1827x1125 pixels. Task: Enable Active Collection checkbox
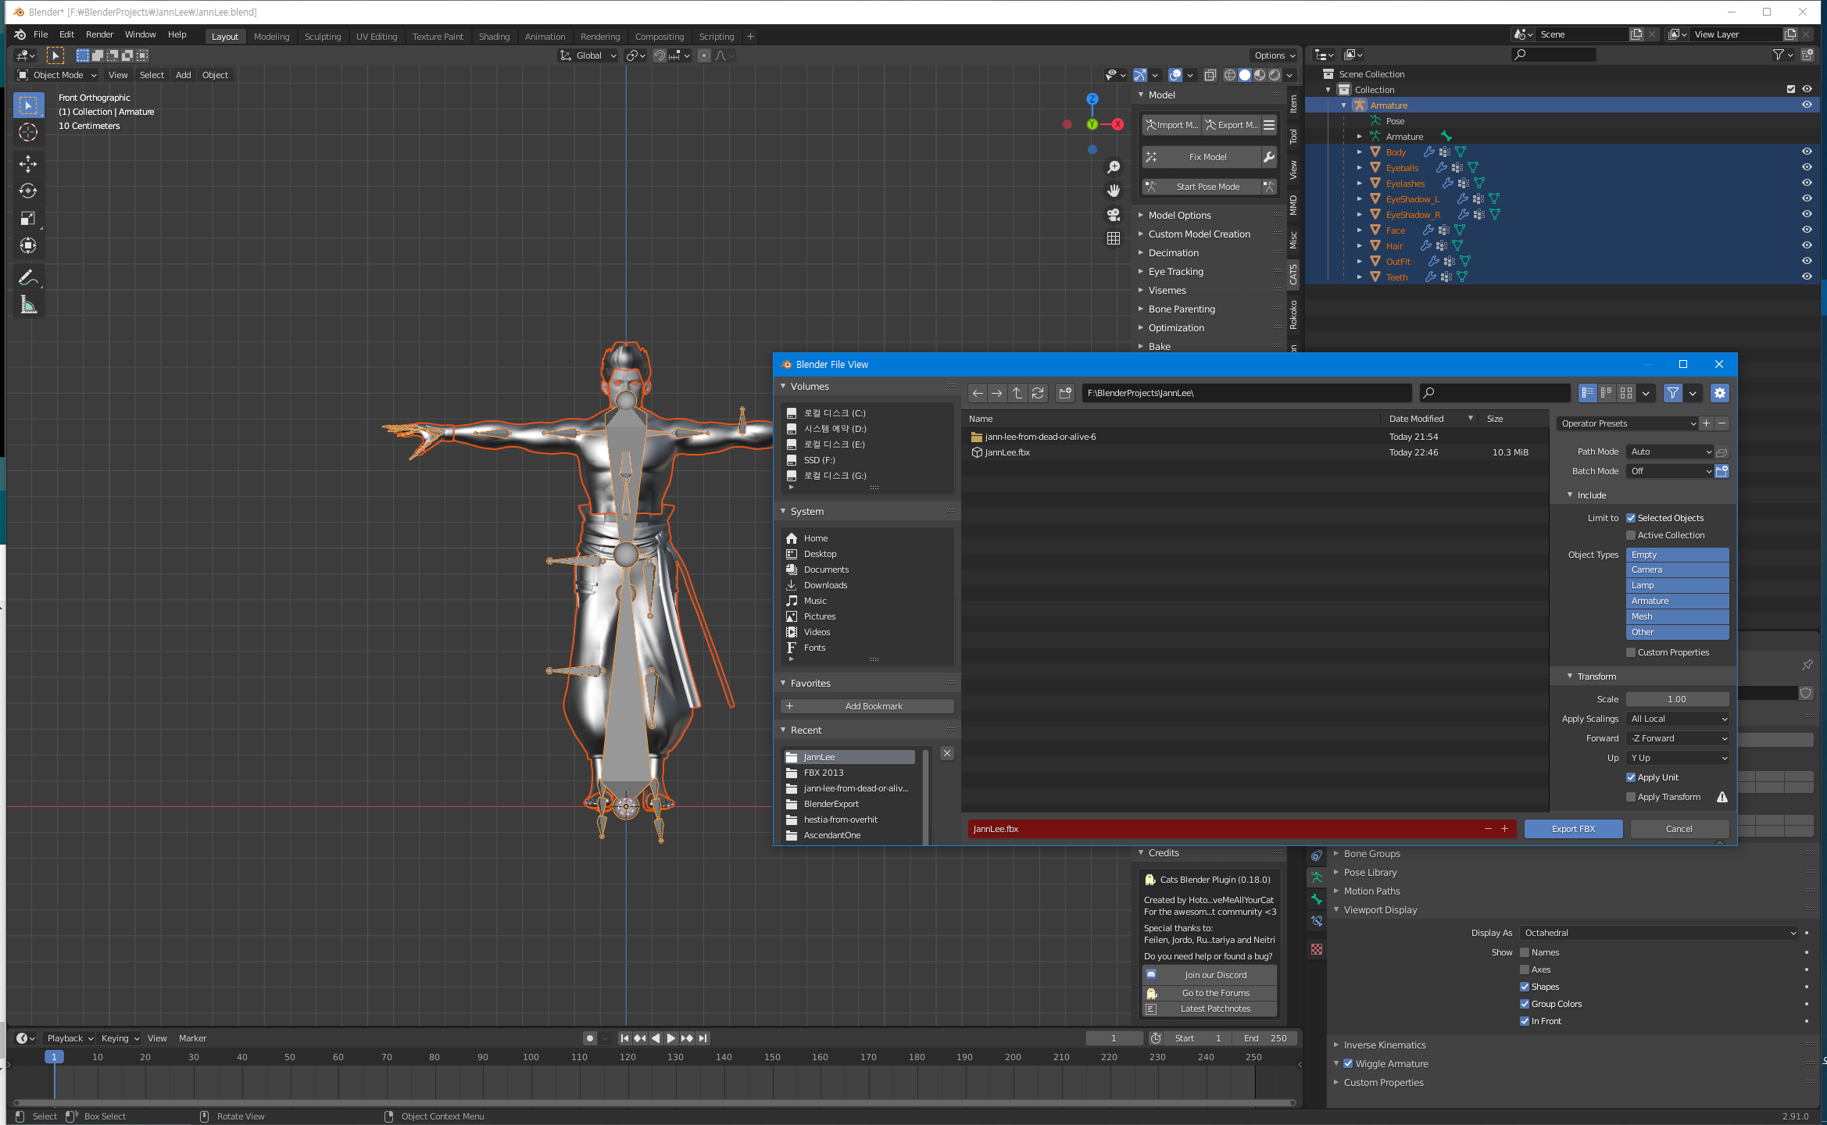[x=1631, y=535]
